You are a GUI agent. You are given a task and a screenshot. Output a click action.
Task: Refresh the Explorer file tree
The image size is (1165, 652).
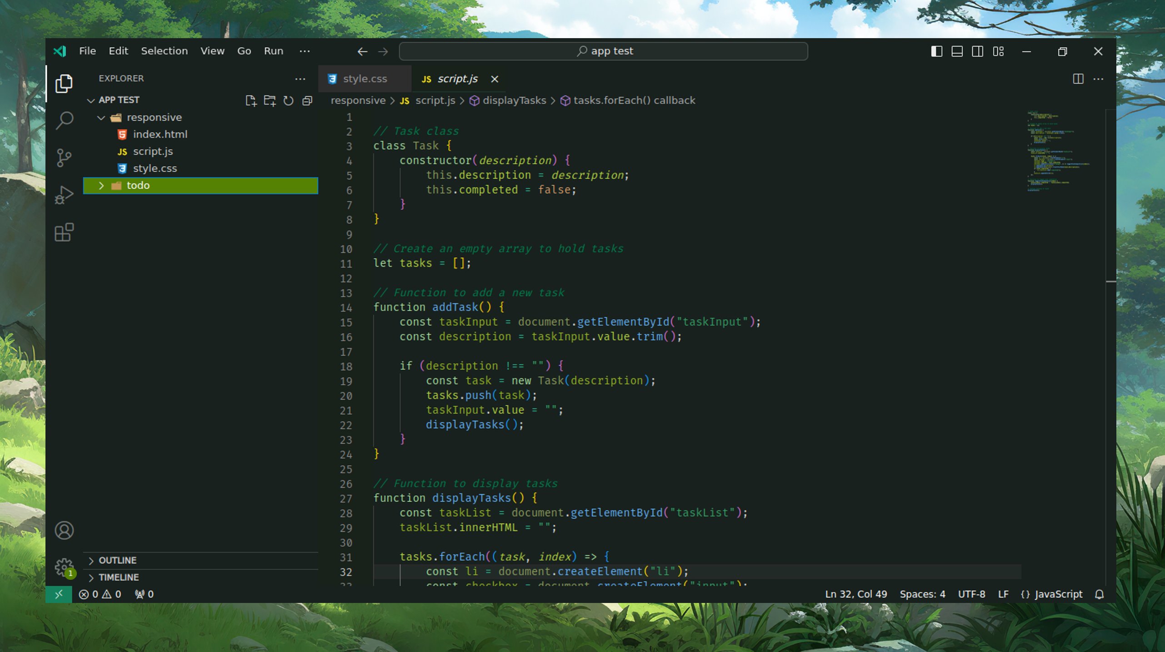coord(288,100)
